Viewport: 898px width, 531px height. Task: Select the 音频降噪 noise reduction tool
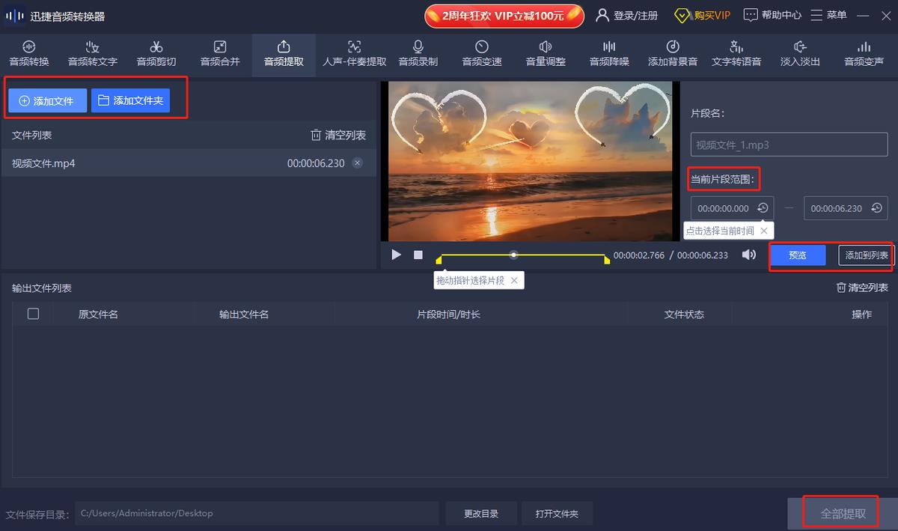coord(609,53)
